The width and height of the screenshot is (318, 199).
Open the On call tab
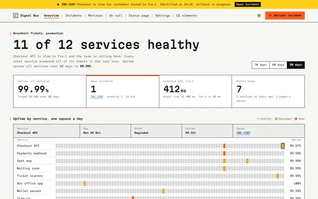(116, 15)
